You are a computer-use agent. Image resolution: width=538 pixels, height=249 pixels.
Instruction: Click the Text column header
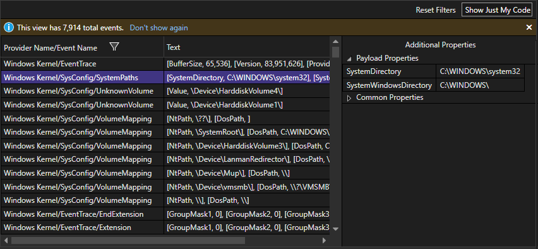[247, 47]
